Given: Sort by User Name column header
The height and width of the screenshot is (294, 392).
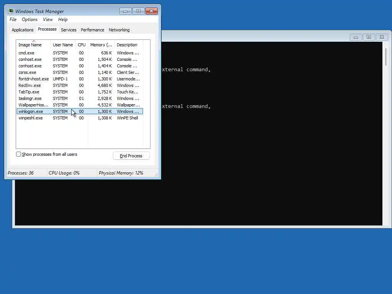Looking at the screenshot, I should click(x=63, y=45).
